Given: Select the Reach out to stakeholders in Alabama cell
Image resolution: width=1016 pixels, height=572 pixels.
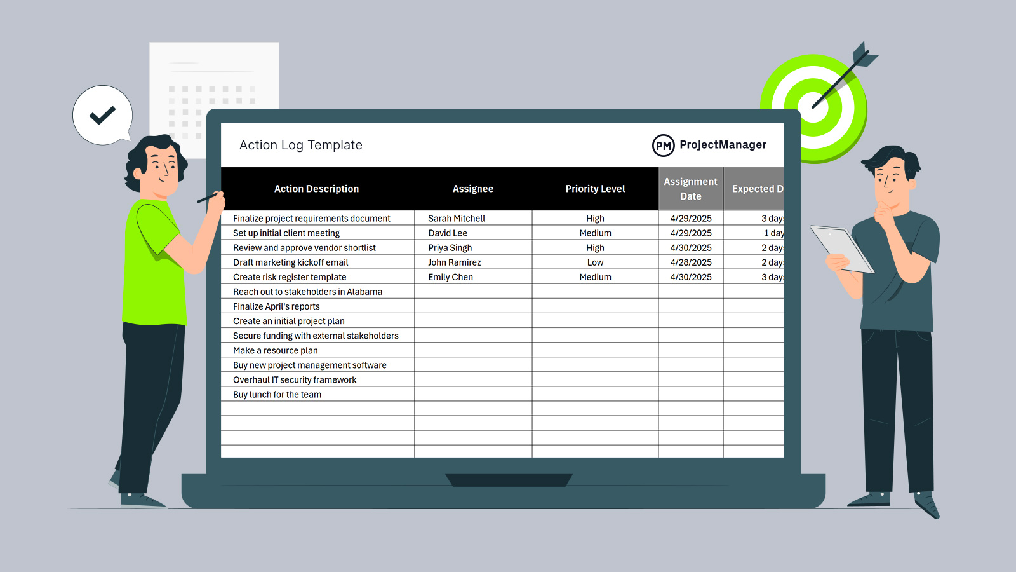Looking at the screenshot, I should click(x=307, y=292).
